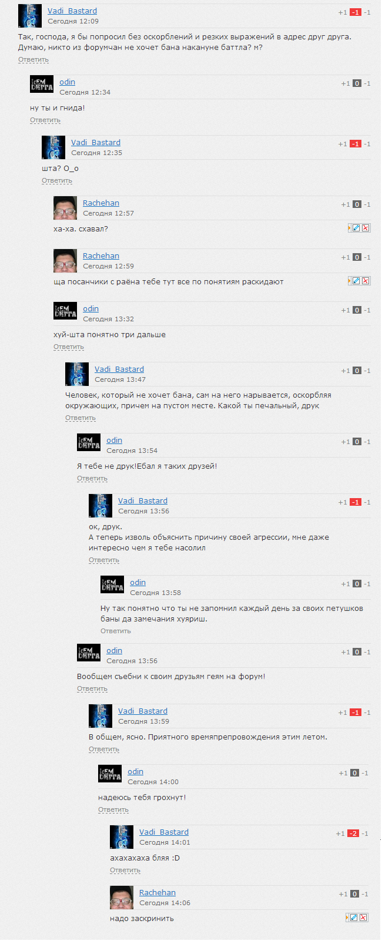The height and width of the screenshot is (941, 382).
Task: Delete Rachehan's 'ха-ха. схавал?' comment via red X
Action: (366, 228)
